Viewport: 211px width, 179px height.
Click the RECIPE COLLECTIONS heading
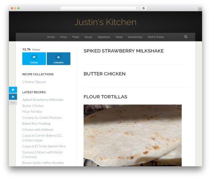tap(38, 74)
